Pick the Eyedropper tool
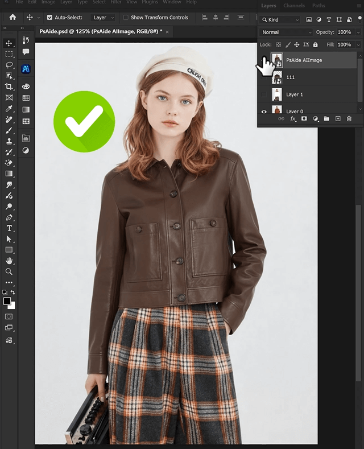This screenshot has height=449, width=364. pyautogui.click(x=9, y=108)
